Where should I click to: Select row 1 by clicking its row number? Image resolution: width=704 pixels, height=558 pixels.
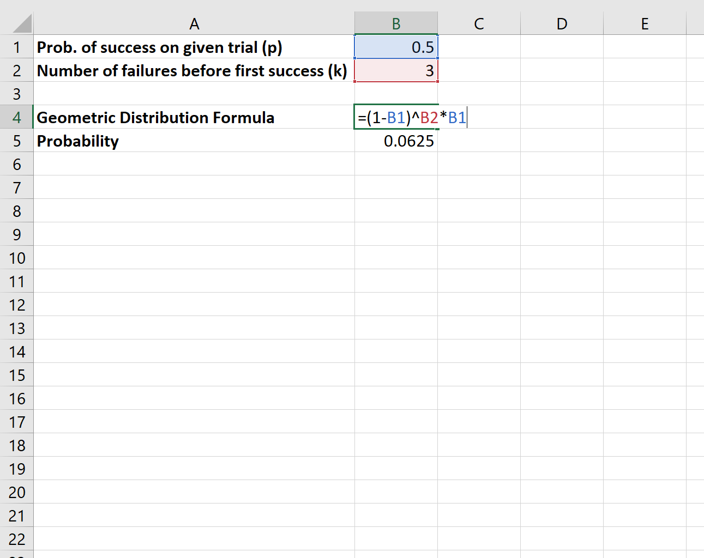point(17,47)
